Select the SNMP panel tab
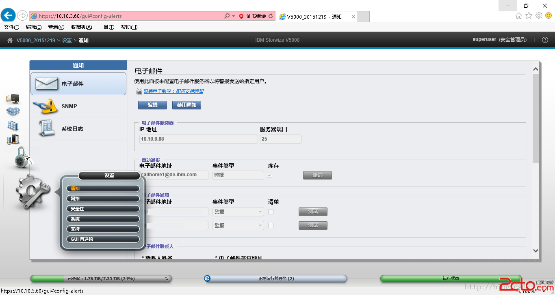Screen dimensions: 555x295 pyautogui.click(x=78, y=106)
